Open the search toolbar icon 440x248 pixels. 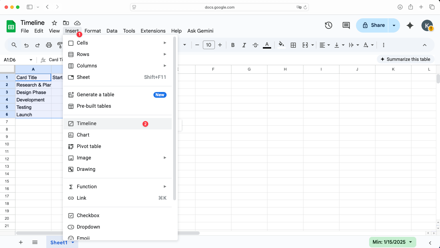click(x=14, y=45)
